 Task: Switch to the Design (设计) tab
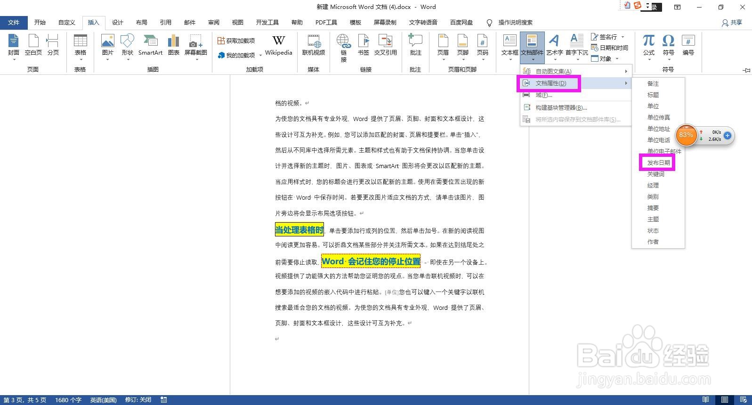point(118,22)
